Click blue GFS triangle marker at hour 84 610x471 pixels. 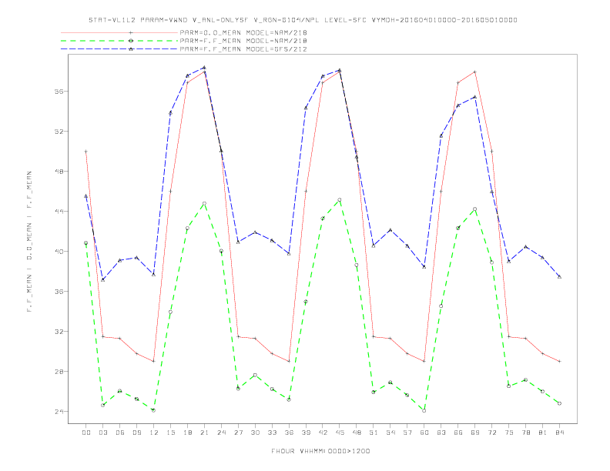[x=559, y=277]
